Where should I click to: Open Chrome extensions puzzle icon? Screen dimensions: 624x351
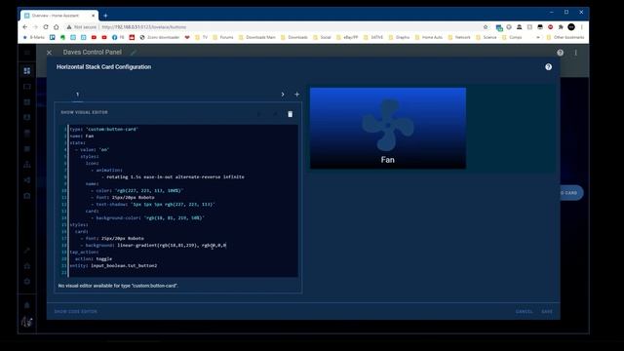pos(561,27)
